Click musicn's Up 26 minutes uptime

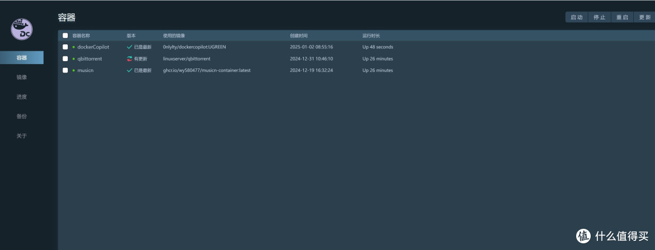click(378, 70)
